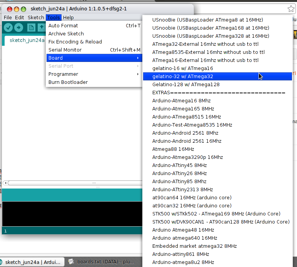The width and height of the screenshot is (297, 267).
Task: Open the File menu
Action: point(8,18)
